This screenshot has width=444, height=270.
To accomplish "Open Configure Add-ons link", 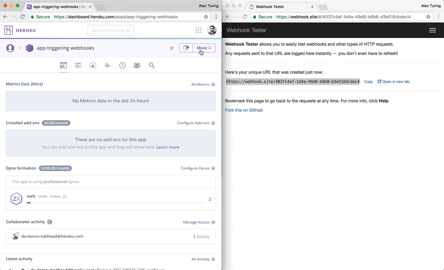I will [x=196, y=123].
